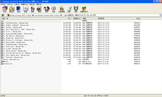Image resolution: width=162 pixels, height=97 pixels.
Task: Open the 向导 (Wizard) toolbar icon
Action: (x=47, y=9)
